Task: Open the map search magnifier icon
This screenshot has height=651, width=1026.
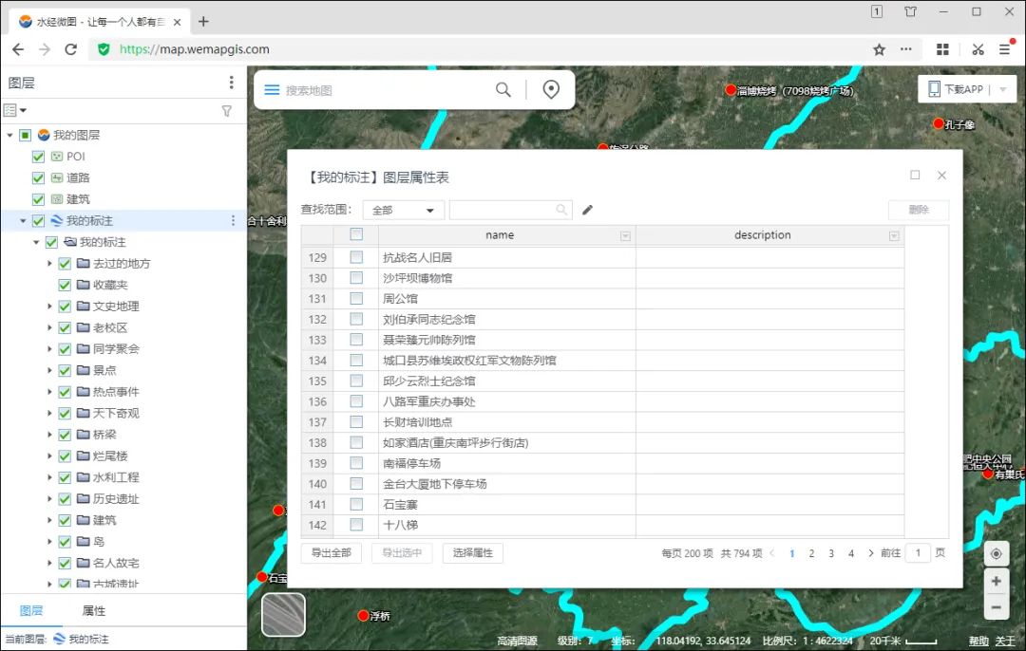Action: (x=503, y=88)
